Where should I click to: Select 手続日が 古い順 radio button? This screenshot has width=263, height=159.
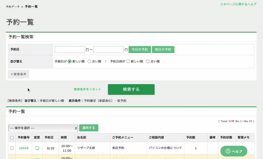(89, 61)
